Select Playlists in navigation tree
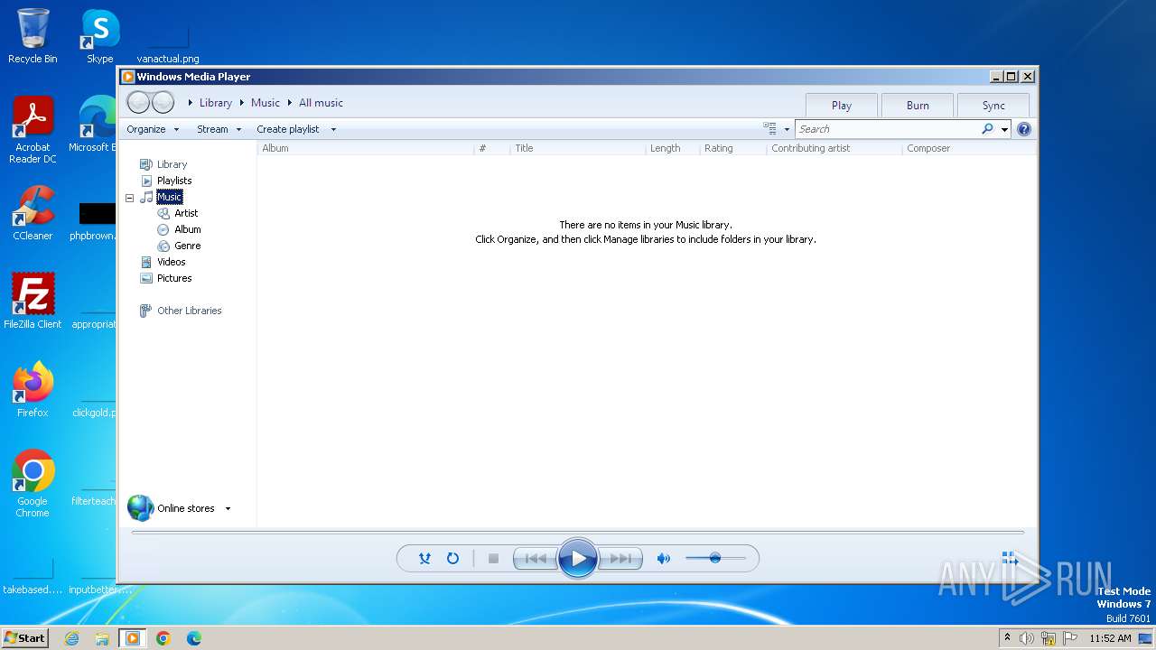Image resolution: width=1156 pixels, height=650 pixels. tap(174, 181)
